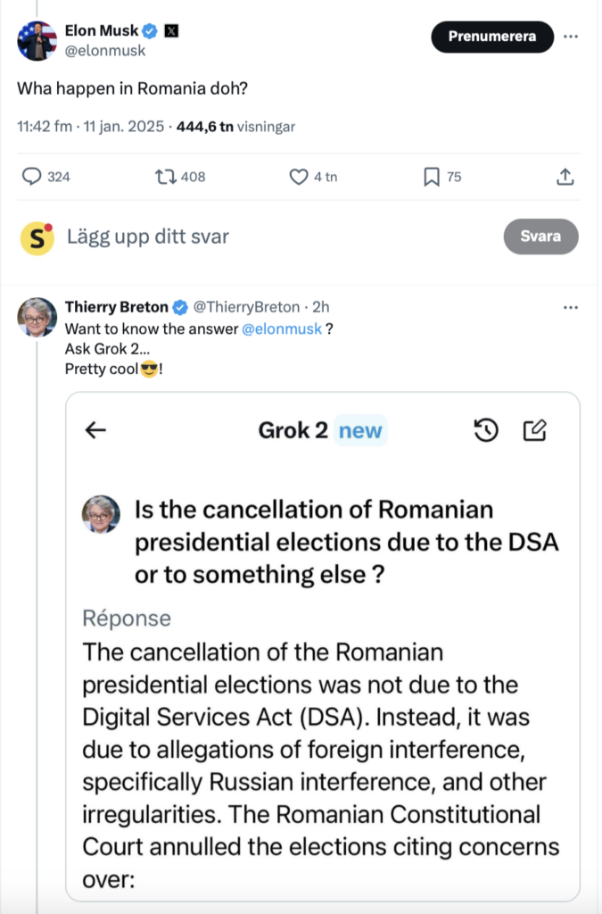Click the Prenumerera subscribe button

click(492, 37)
